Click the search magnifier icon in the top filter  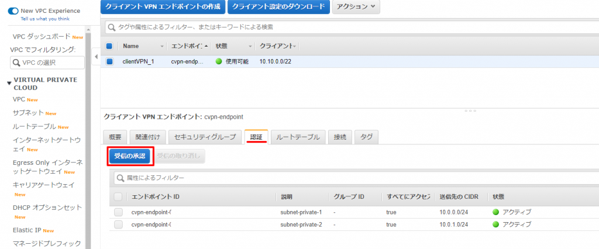112,27
